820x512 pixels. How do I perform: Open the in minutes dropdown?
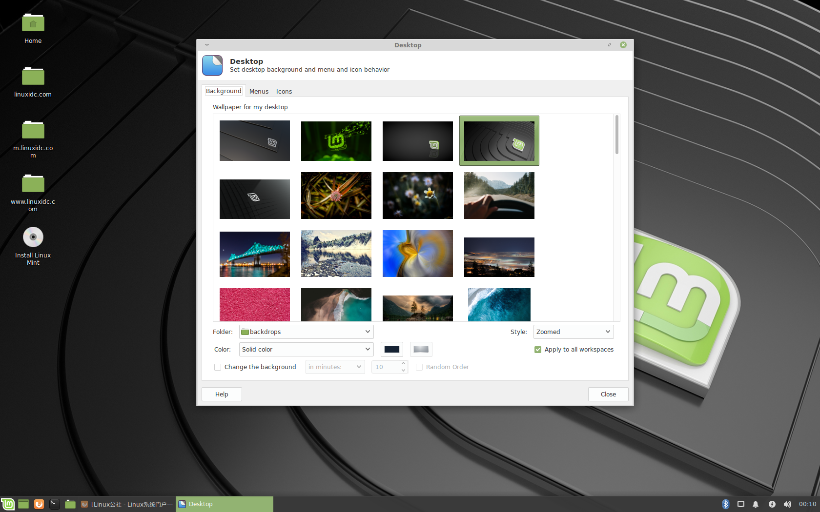(335, 367)
